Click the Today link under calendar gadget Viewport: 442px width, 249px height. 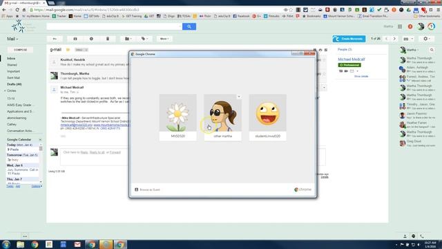10,186
